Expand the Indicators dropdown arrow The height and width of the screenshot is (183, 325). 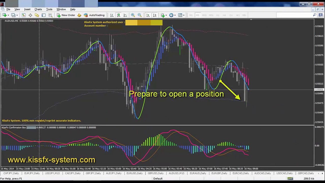tap(166, 15)
